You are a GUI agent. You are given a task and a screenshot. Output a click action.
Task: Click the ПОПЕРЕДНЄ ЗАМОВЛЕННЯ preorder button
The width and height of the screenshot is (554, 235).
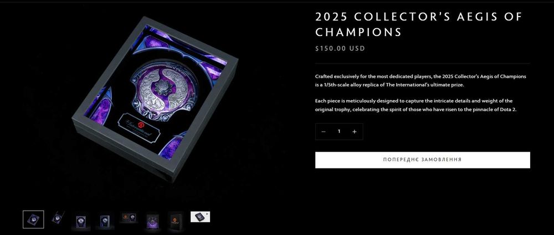point(423,160)
